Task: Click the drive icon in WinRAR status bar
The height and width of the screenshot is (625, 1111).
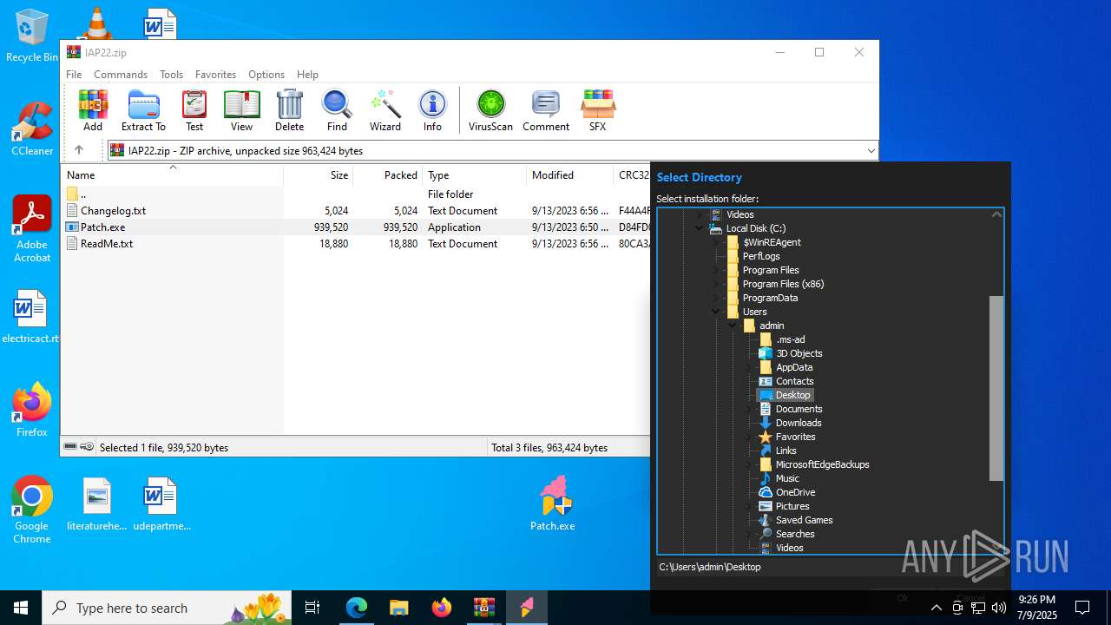Action: pyautogui.click(x=70, y=447)
